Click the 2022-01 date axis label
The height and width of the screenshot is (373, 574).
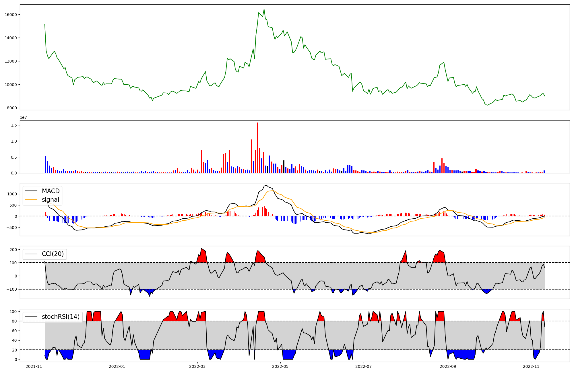(117, 366)
